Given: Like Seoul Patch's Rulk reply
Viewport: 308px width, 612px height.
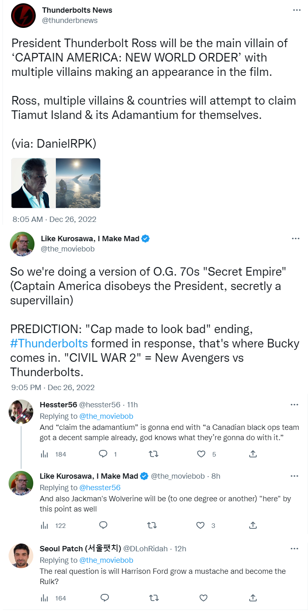Looking at the screenshot, I should click(203, 598).
